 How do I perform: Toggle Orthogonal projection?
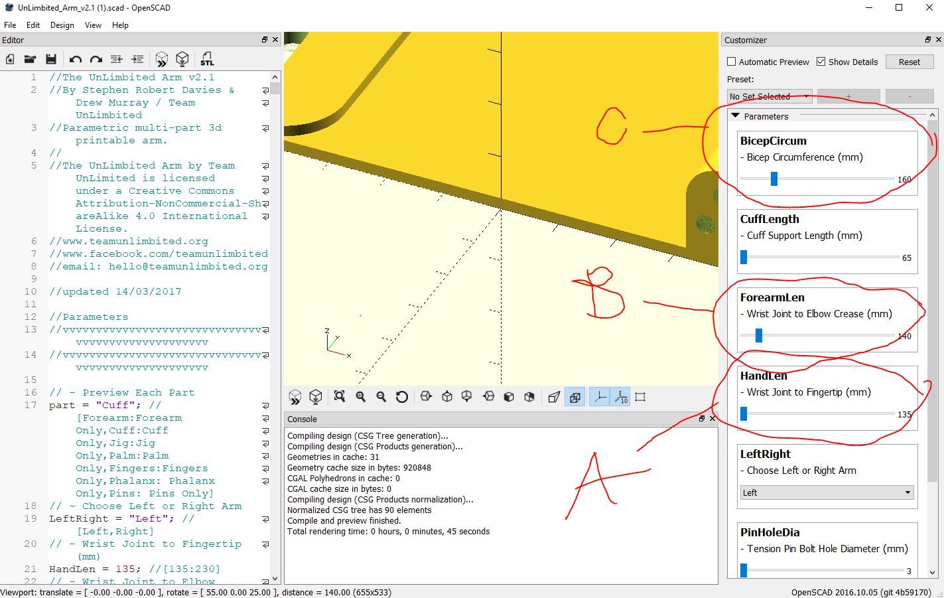575,397
